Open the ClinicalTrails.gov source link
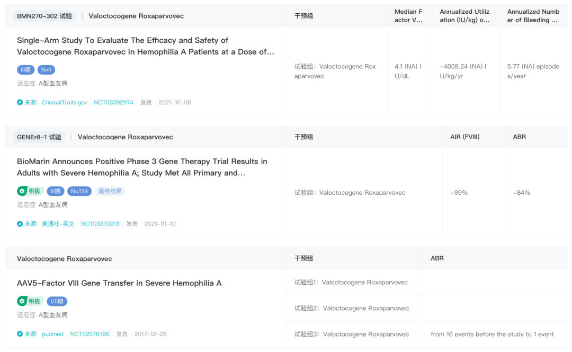The height and width of the screenshot is (352, 572). click(65, 103)
